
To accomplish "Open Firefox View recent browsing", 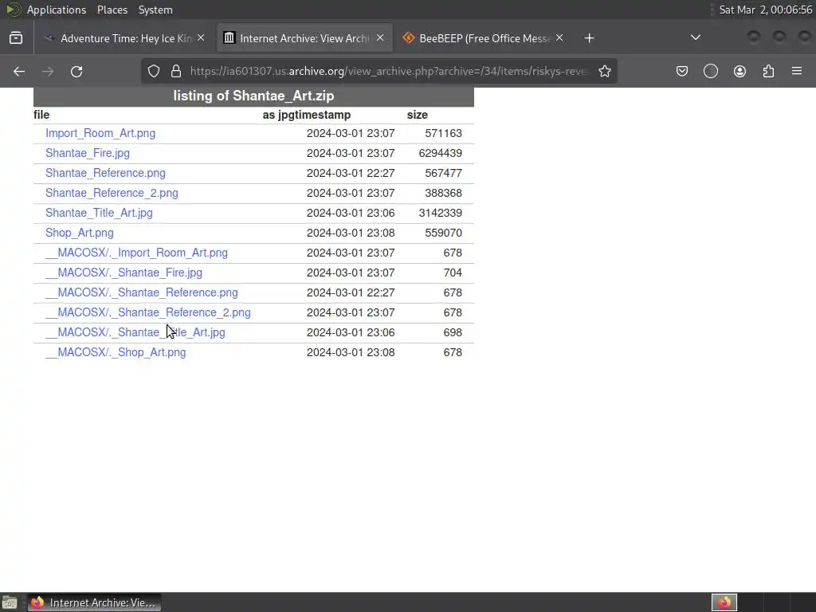I will (x=16, y=38).
